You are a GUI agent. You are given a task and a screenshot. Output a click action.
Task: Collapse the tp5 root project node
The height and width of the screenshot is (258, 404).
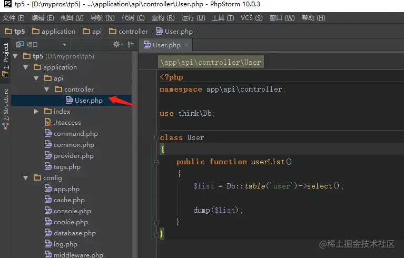(x=15, y=56)
